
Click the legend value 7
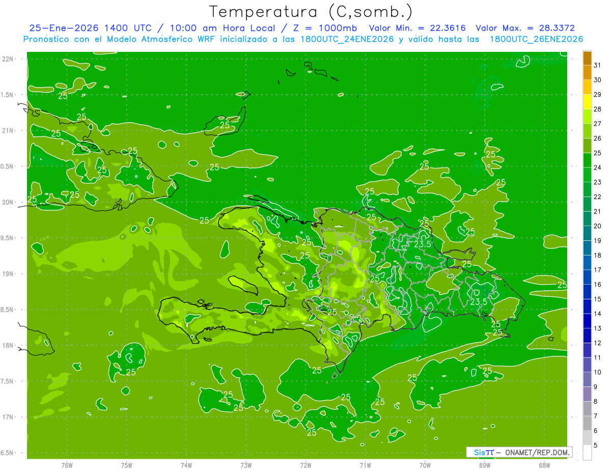click(x=595, y=416)
